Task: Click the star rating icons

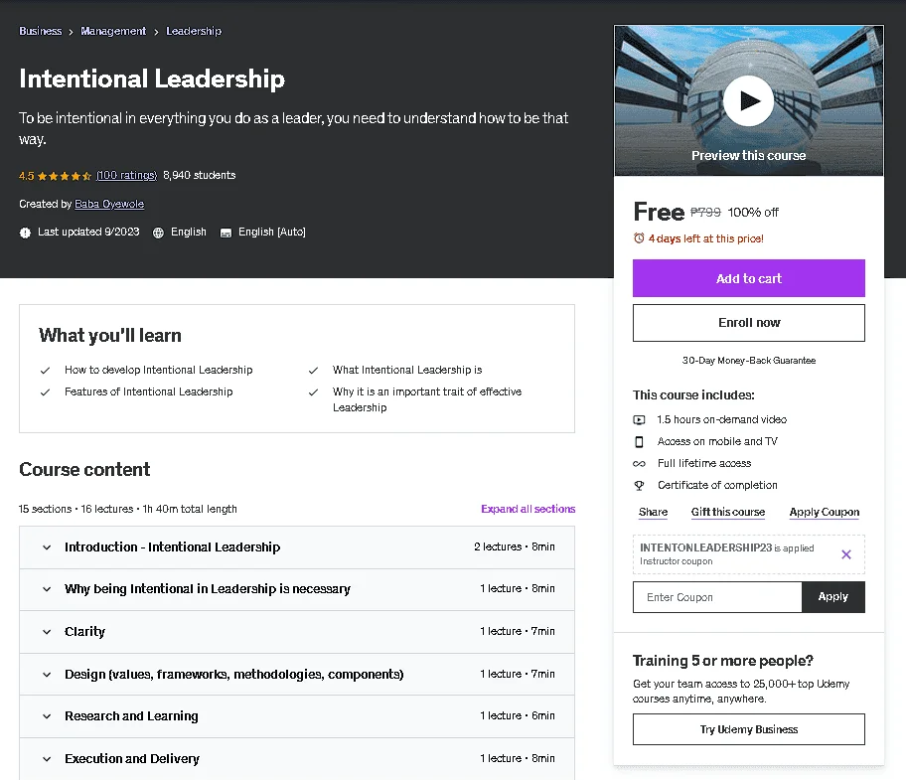Action: tap(65, 176)
